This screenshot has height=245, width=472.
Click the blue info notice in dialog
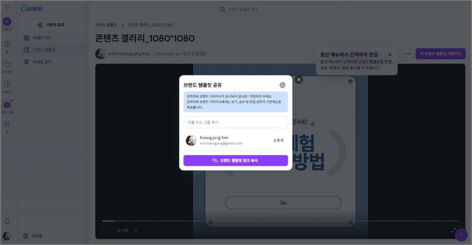tap(235, 102)
